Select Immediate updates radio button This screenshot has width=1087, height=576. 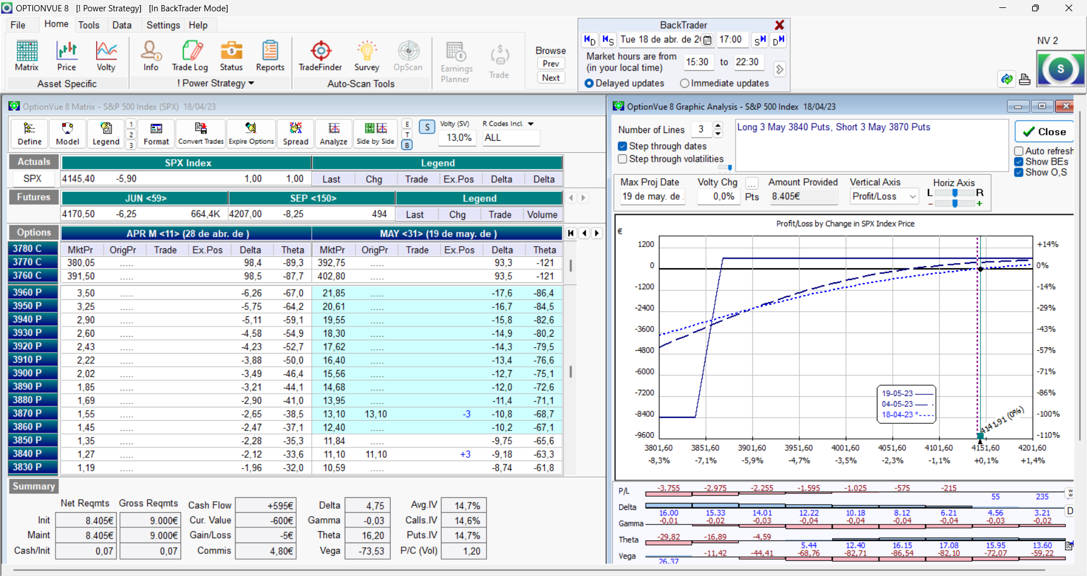(684, 83)
